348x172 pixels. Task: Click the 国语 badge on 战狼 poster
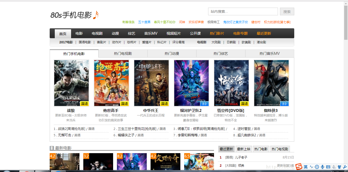pos(84,104)
